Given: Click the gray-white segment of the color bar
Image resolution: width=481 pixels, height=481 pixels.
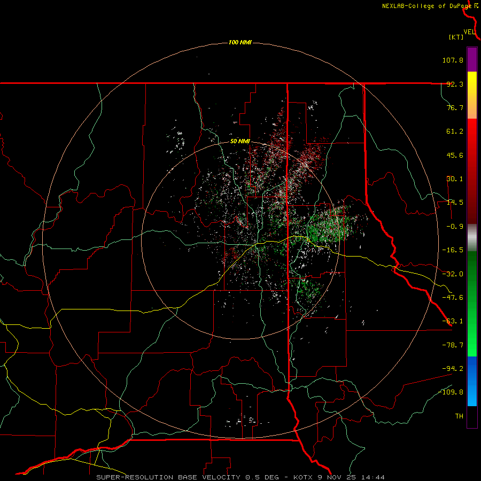Looking at the screenshot, I should pyautogui.click(x=472, y=237).
